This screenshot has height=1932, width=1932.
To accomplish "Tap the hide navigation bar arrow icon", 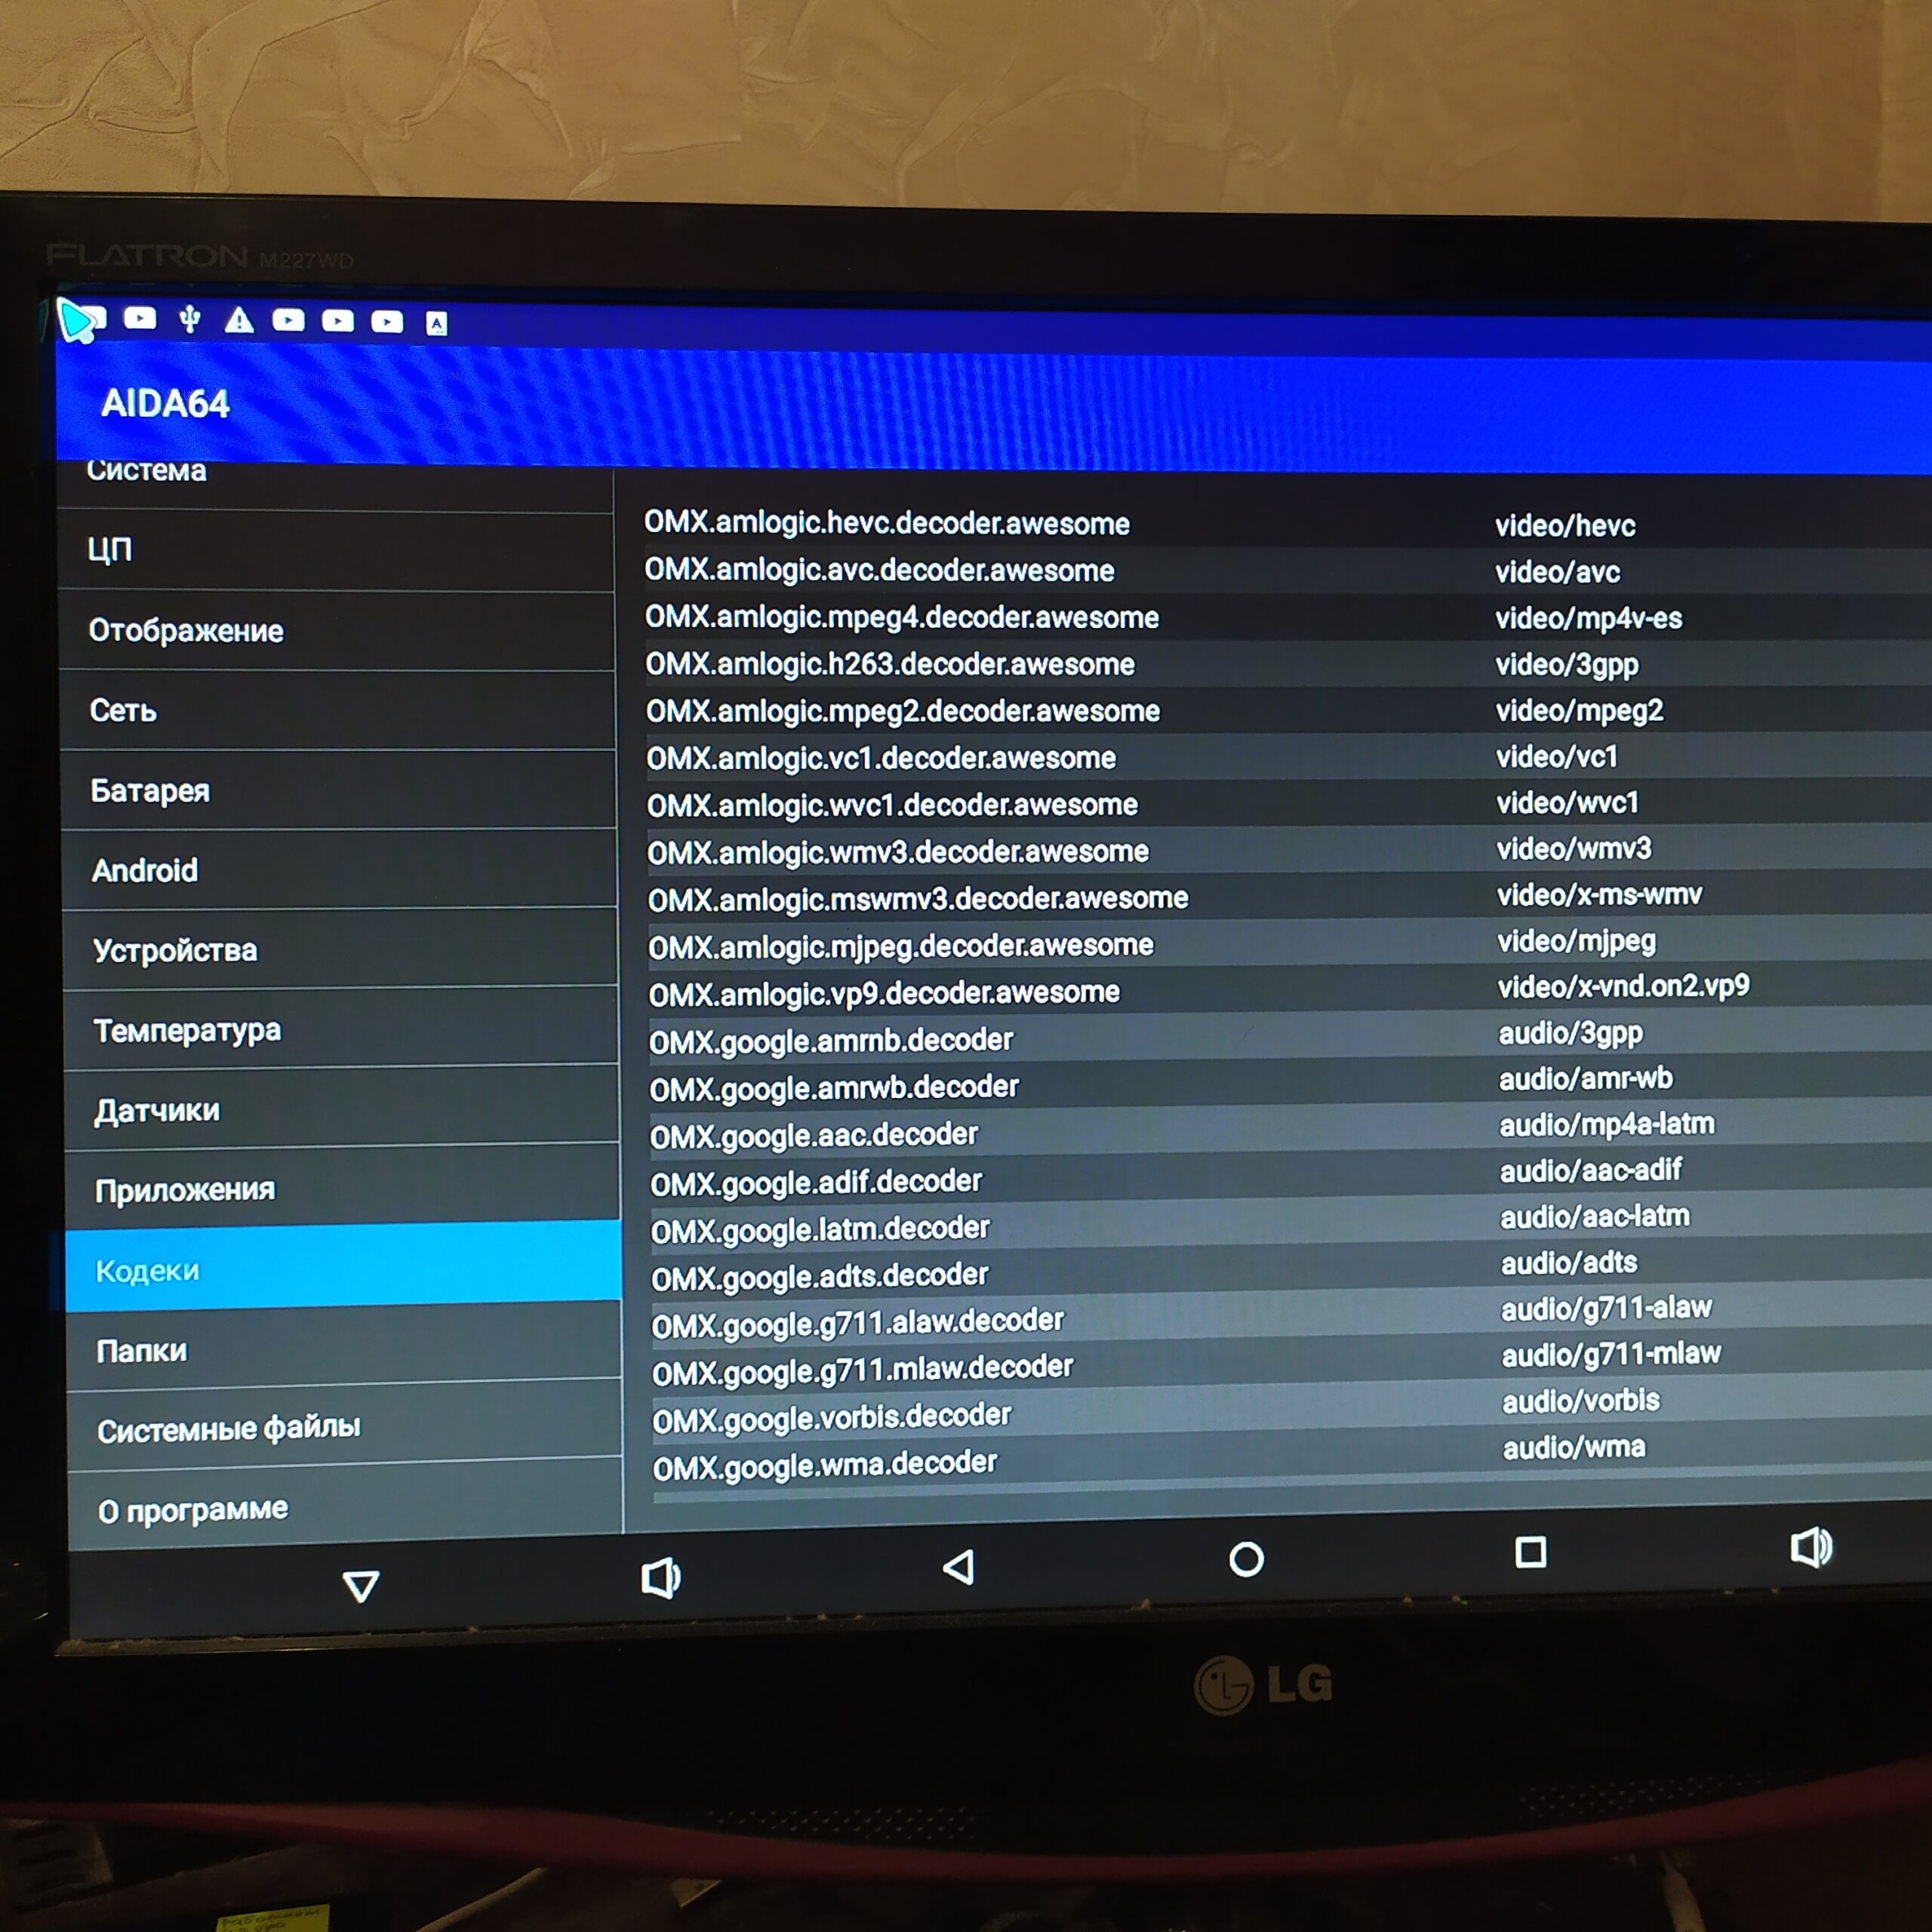I will (361, 1585).
